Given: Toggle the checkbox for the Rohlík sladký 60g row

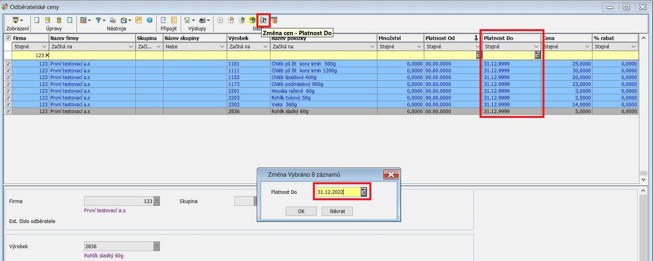Looking at the screenshot, I should click(x=8, y=112).
